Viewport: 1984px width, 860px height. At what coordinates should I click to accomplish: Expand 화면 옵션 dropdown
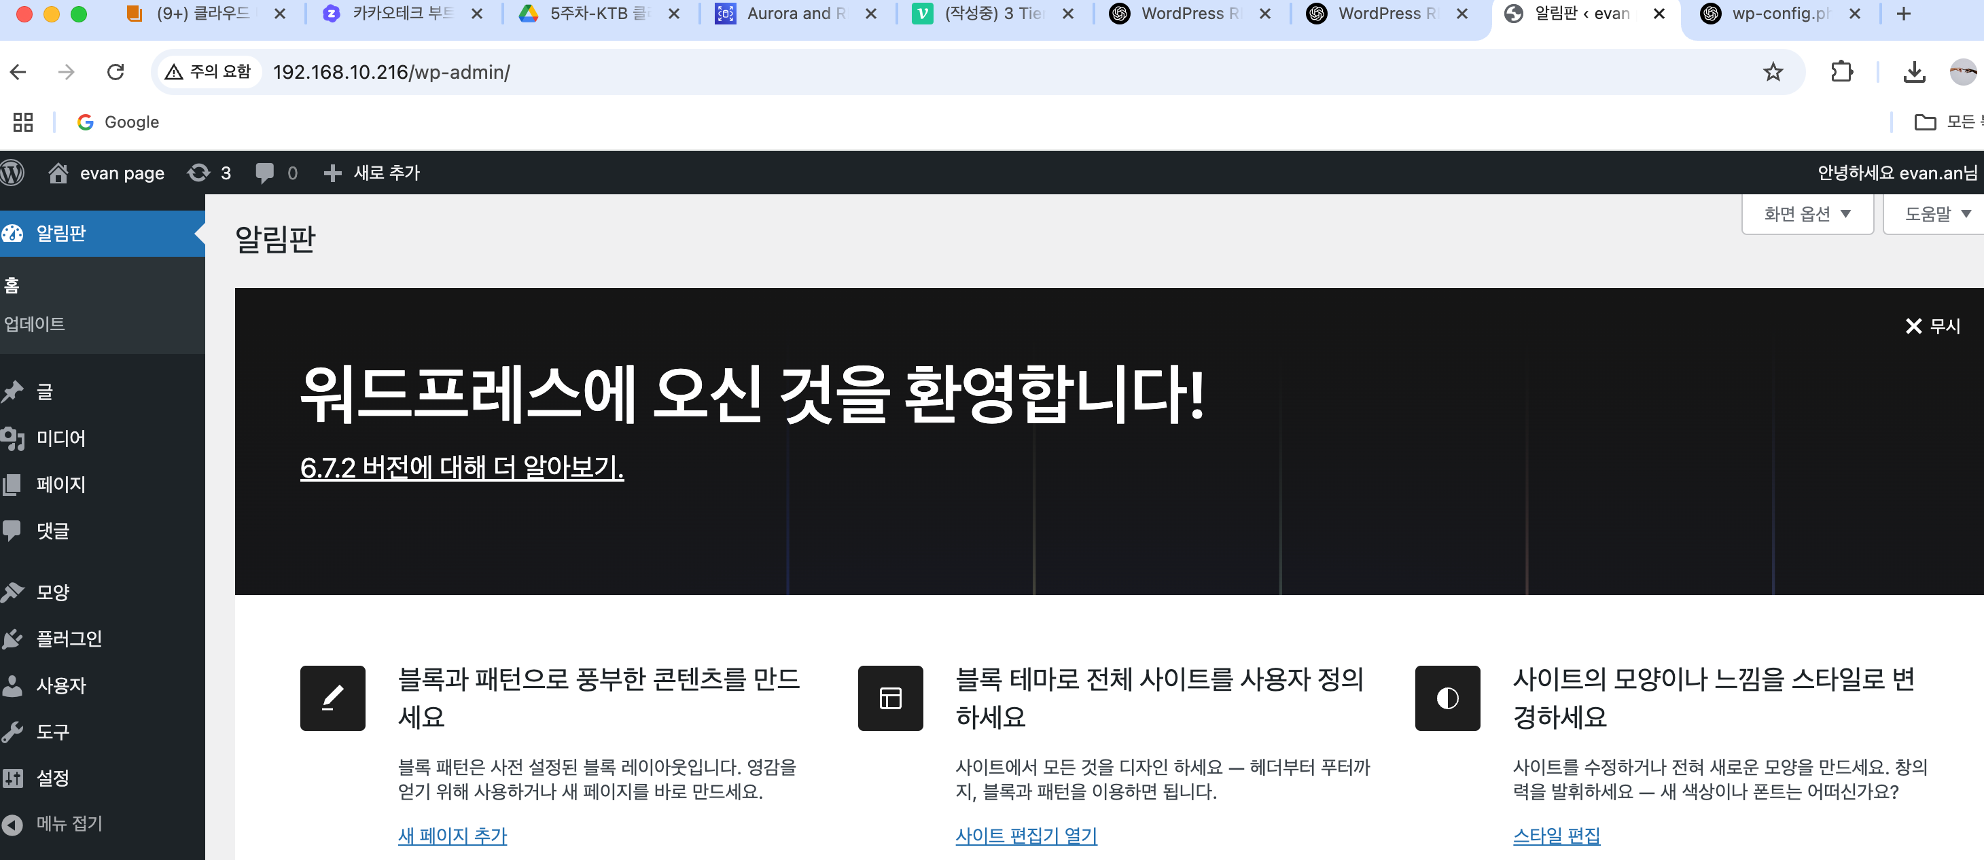[1806, 213]
